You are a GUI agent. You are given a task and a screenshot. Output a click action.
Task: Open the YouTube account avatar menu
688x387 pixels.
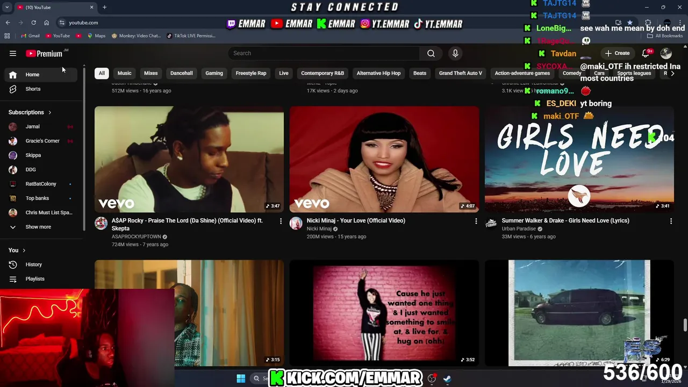pyautogui.click(x=666, y=53)
